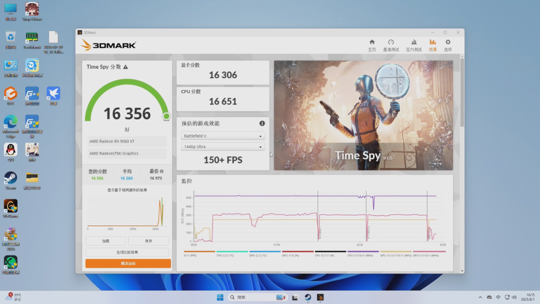Click the 保存 (Save) button
This screenshot has height=304, width=540.
(148, 241)
